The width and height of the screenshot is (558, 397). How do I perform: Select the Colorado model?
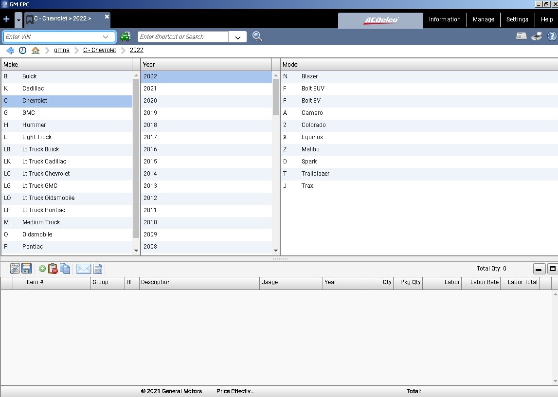tap(419, 125)
